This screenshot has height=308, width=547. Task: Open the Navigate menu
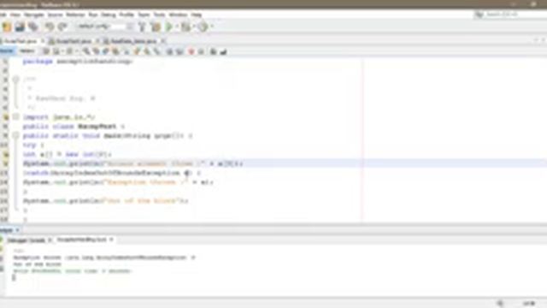(34, 15)
